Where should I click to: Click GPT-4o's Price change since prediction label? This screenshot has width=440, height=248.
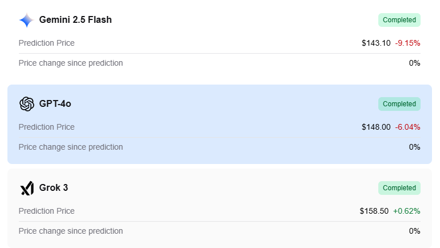70,147
